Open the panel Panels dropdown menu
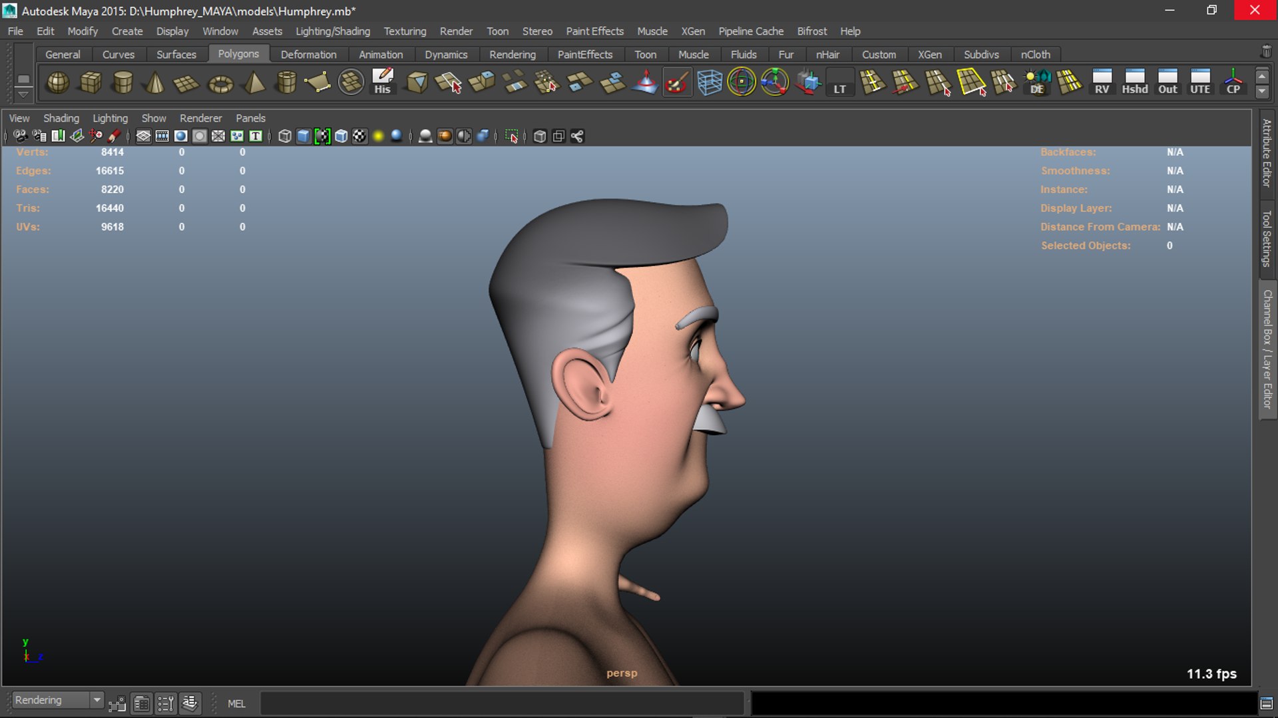 [250, 118]
